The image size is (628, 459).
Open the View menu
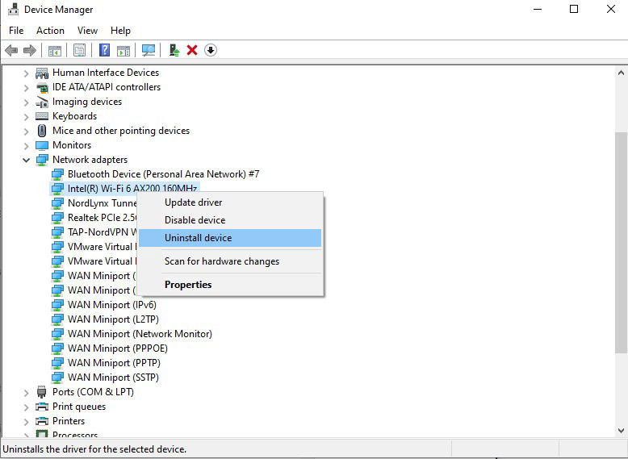click(87, 31)
